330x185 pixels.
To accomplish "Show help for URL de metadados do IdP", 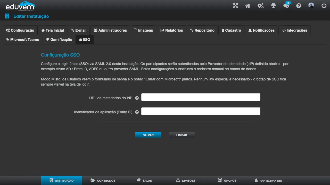I will [137, 98].
